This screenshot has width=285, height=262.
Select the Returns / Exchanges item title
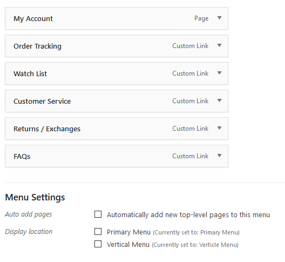pos(47,129)
